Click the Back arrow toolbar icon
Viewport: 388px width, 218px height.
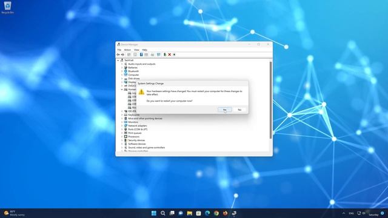click(118, 54)
